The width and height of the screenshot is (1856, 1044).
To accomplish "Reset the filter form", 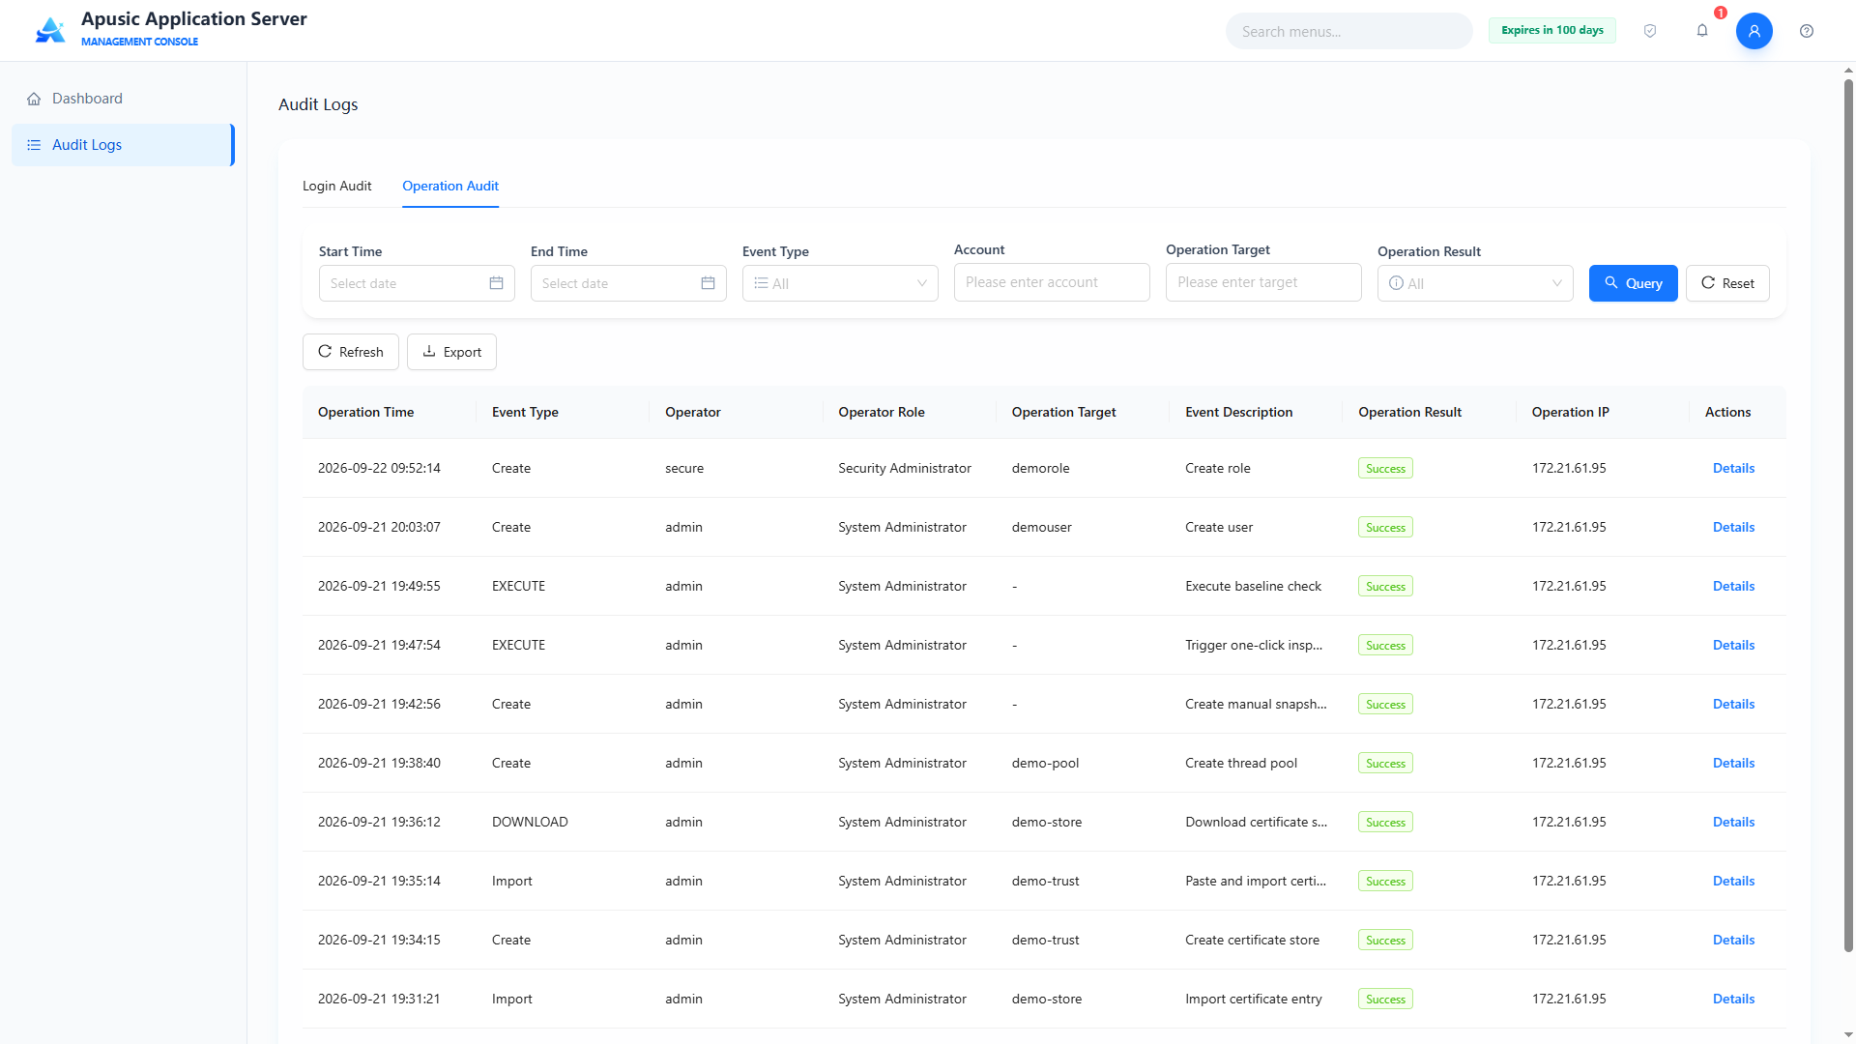I will coord(1727,283).
